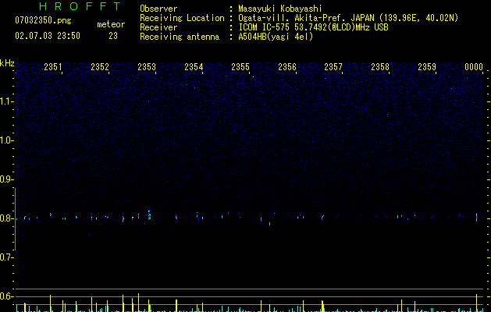Click the 2356 time marker
This screenshot has height=312, width=491.
click(287, 67)
